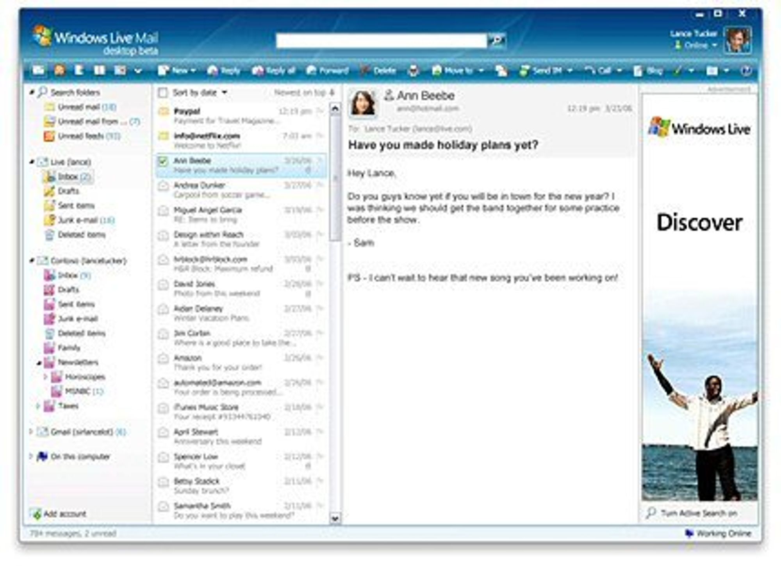
Task: Forward the selected message
Action: point(327,71)
